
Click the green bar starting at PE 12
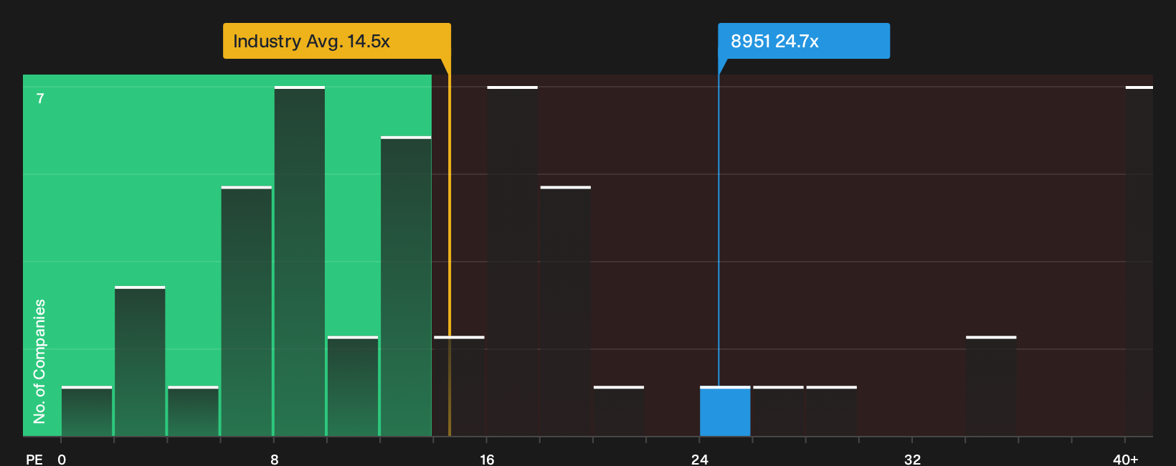[x=406, y=287]
